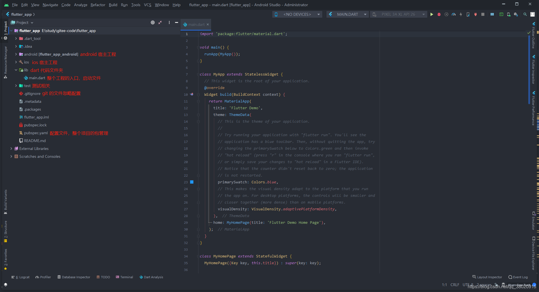Open Project panel options menu dots
This screenshot has height=292, width=539.
pos(169,22)
